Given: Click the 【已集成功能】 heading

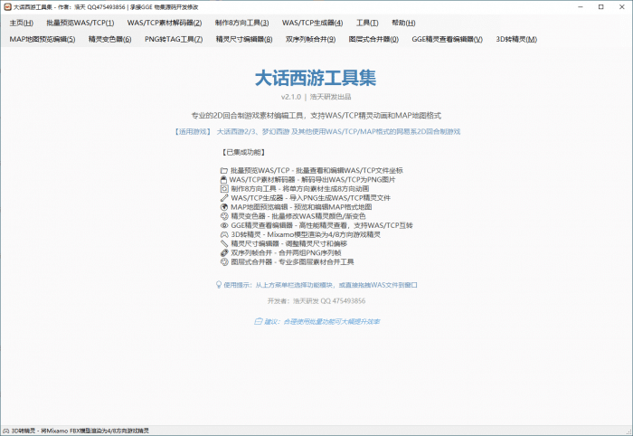Looking at the screenshot, I should tap(243, 152).
